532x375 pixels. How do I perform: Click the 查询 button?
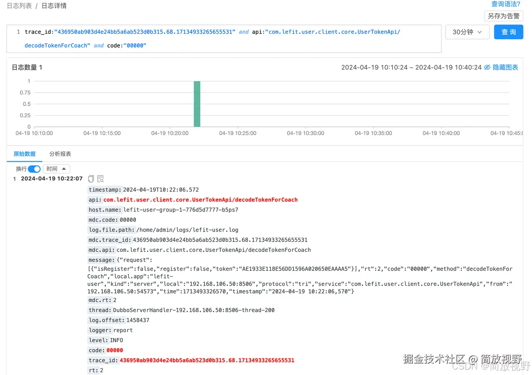click(x=508, y=32)
